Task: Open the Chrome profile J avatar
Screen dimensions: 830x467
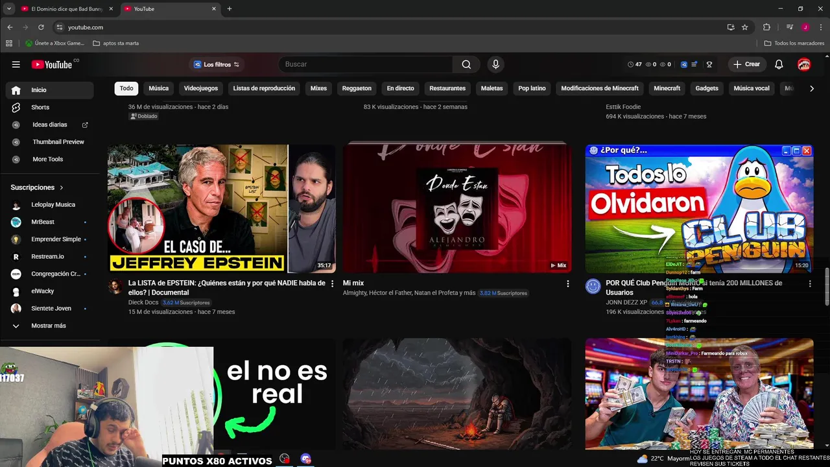Action: coord(805,27)
